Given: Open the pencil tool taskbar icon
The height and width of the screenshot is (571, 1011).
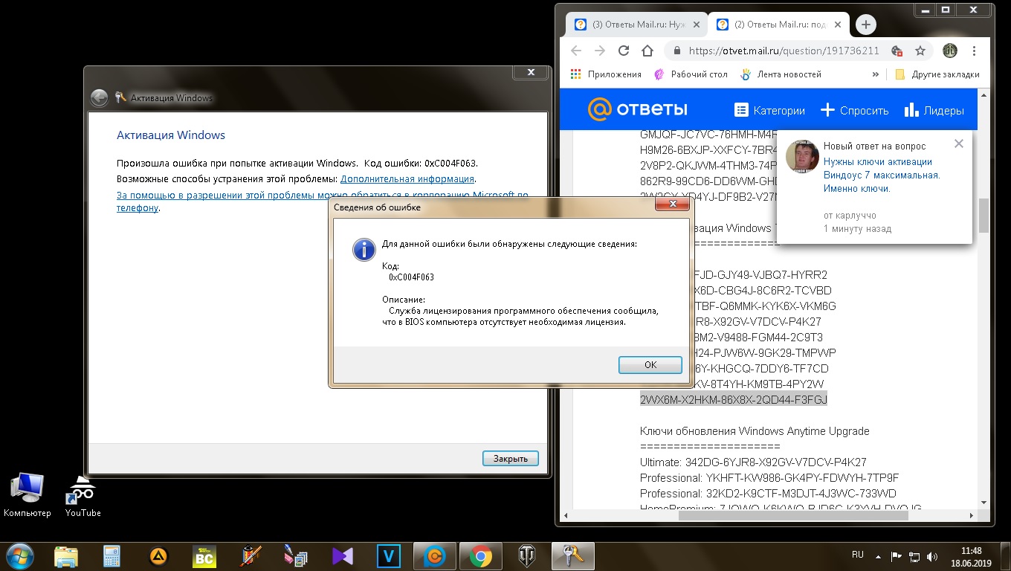Looking at the screenshot, I should pos(251,556).
